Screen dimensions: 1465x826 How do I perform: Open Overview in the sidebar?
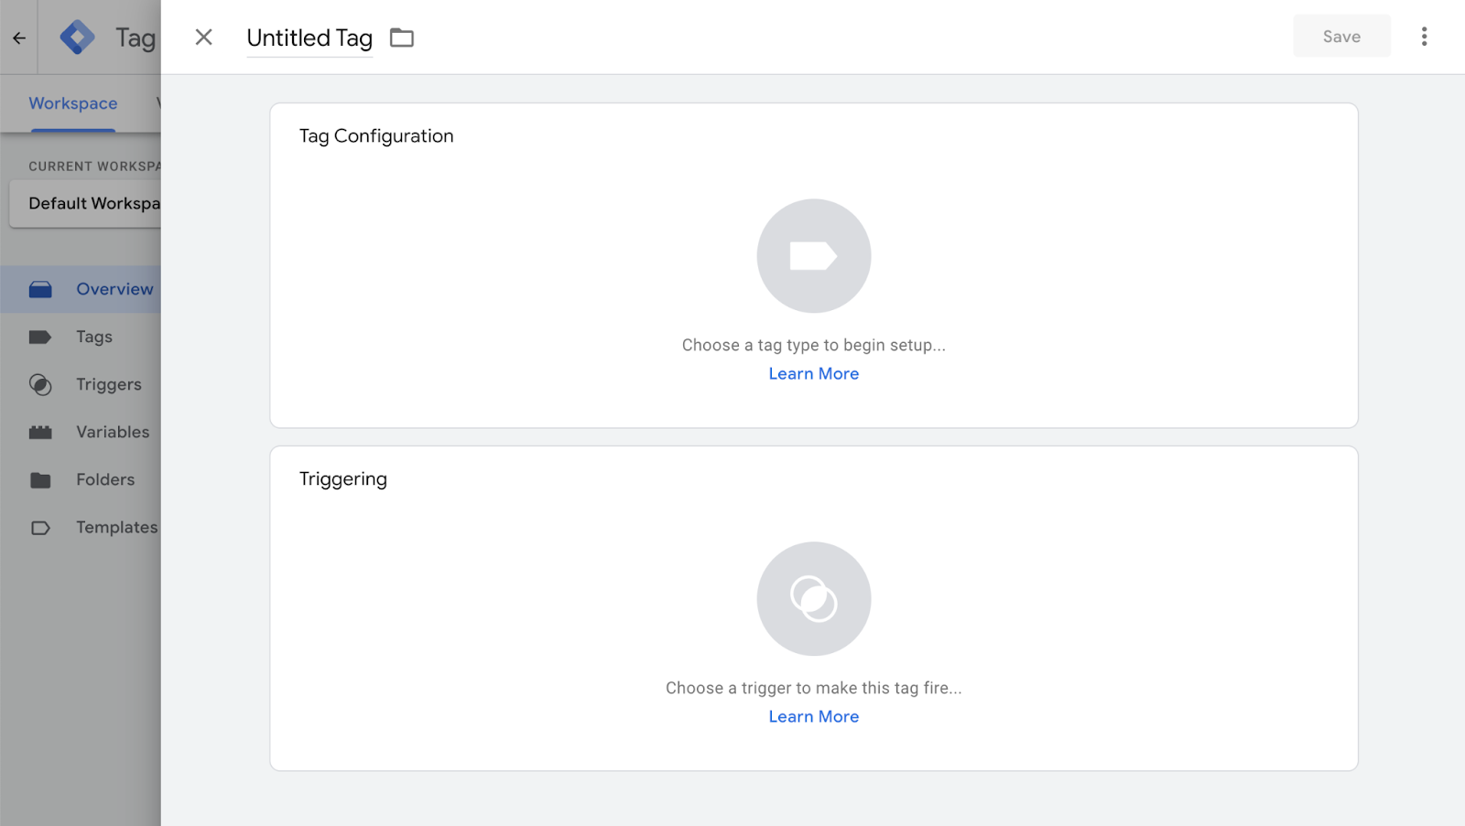[114, 289]
